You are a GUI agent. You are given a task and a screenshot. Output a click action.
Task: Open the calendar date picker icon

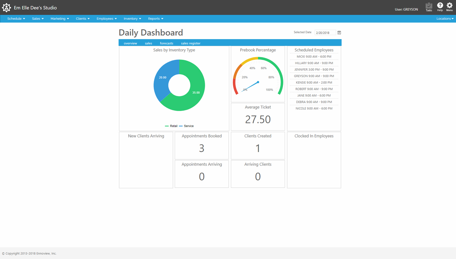(x=339, y=33)
